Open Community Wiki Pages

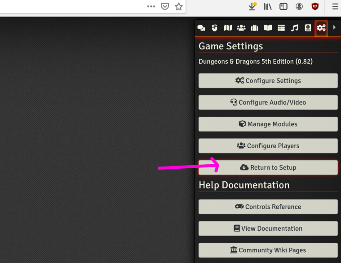pos(268,250)
